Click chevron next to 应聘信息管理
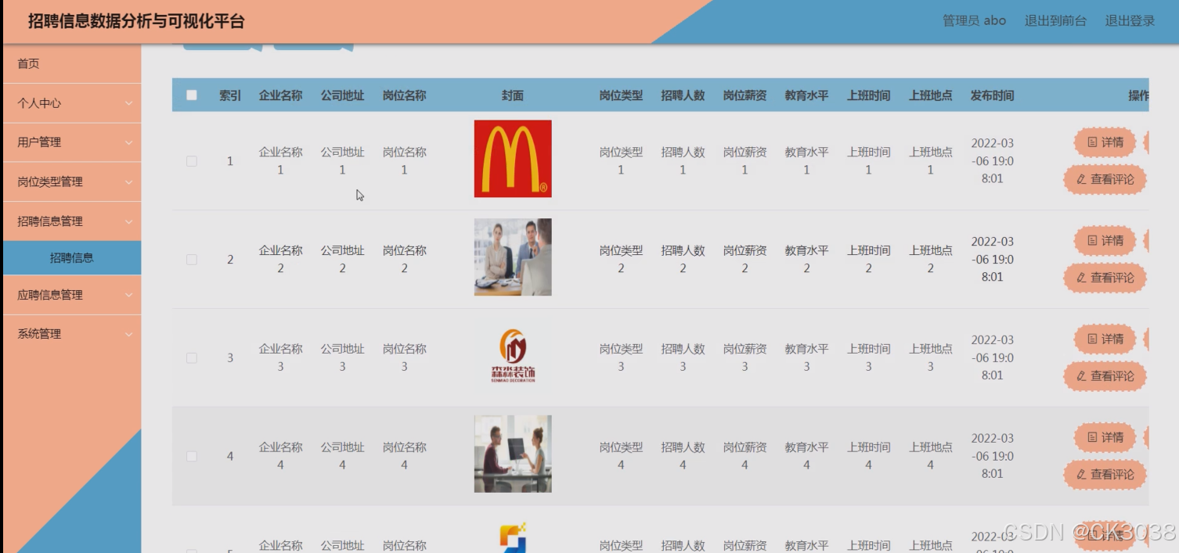The image size is (1179, 553). (128, 295)
